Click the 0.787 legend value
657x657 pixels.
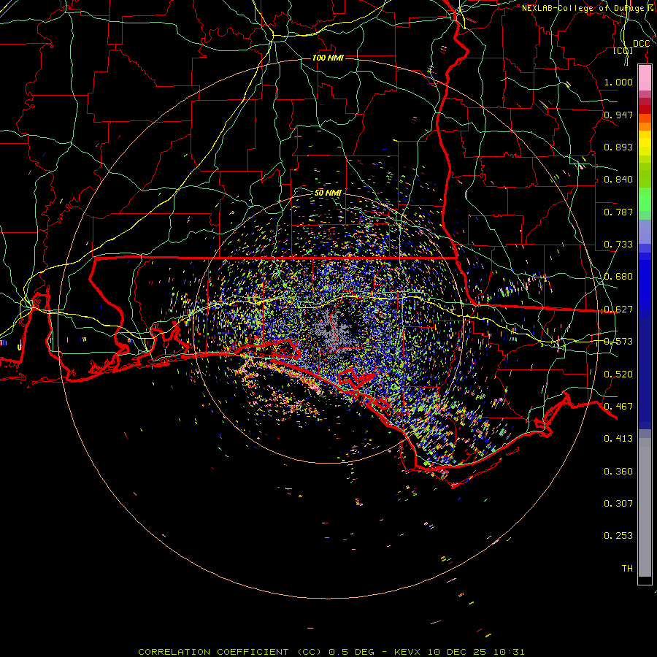coord(618,212)
